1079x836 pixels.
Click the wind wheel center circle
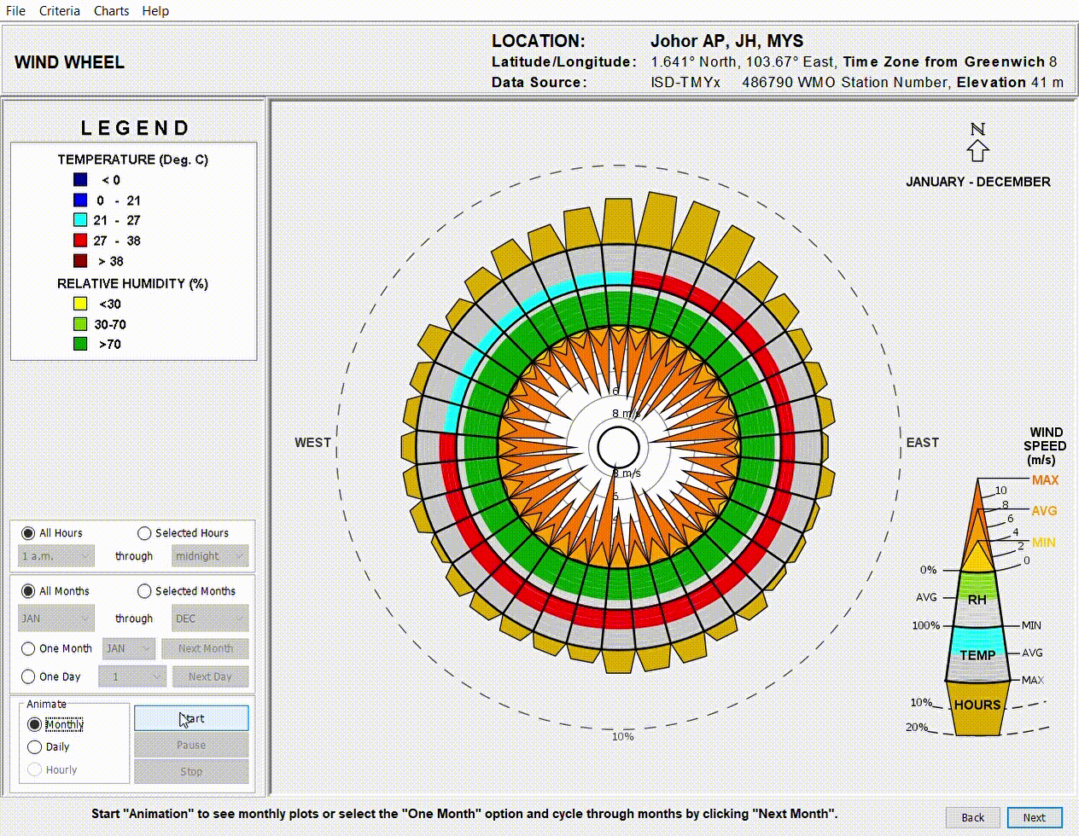click(x=618, y=447)
